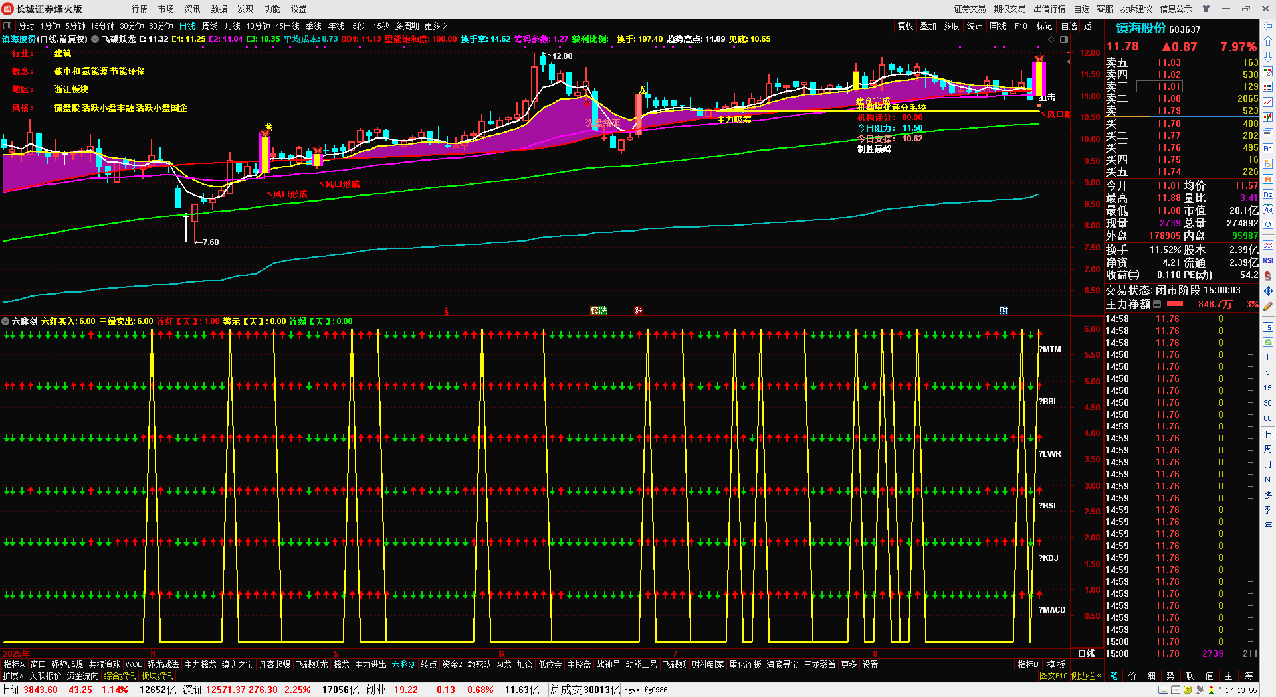
Task: Click the 模板 template button
Action: pos(1056,664)
